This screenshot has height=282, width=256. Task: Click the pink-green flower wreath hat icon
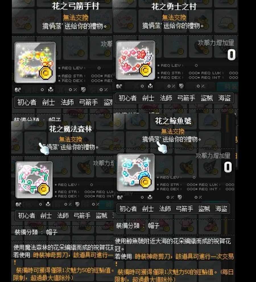(x=34, y=180)
